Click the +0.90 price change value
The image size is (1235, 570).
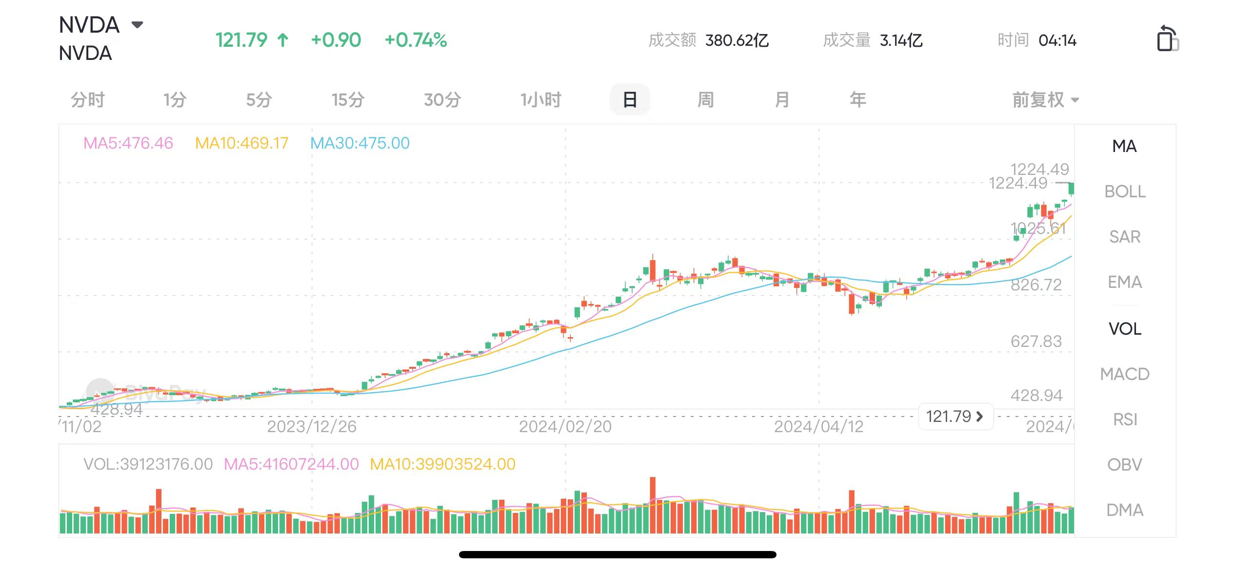point(336,40)
